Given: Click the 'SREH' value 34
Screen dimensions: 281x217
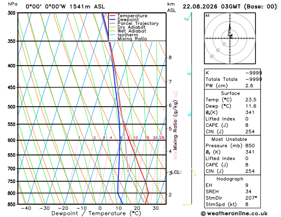Looking at the screenshot, I should 248,192.
